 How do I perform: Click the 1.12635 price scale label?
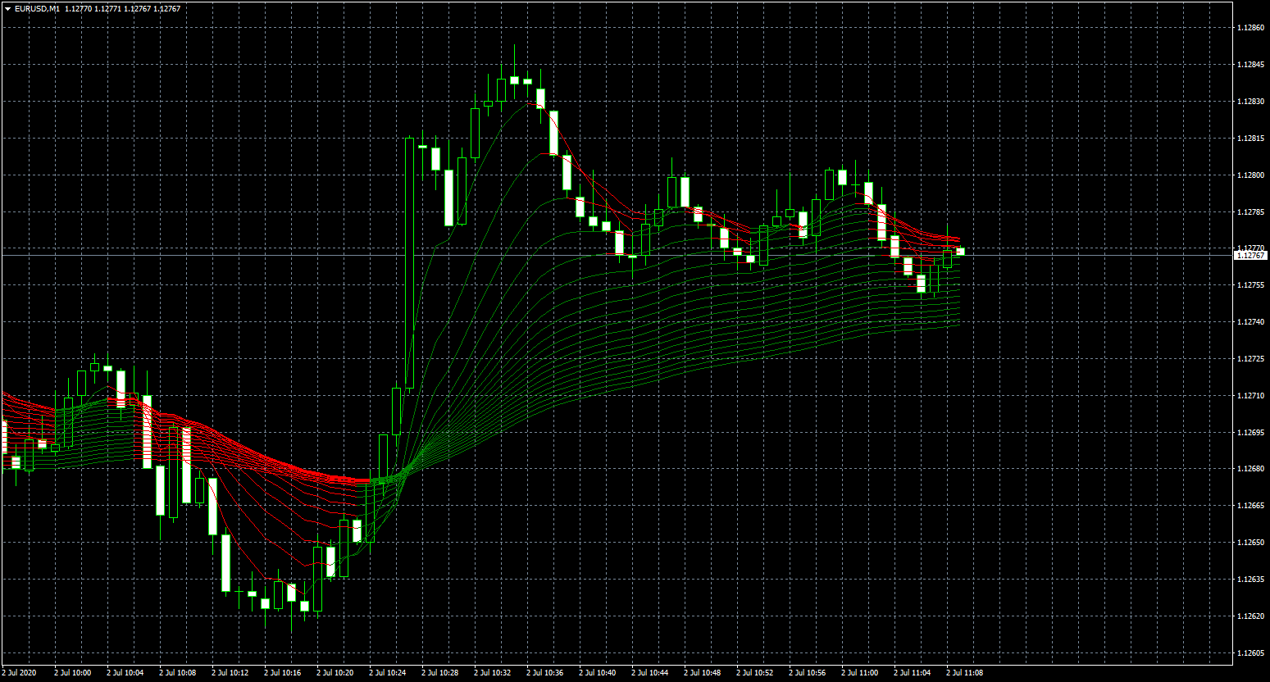[1250, 580]
